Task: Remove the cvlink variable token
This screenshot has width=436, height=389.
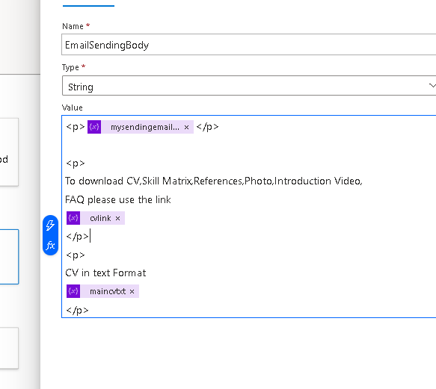Action: [117, 218]
